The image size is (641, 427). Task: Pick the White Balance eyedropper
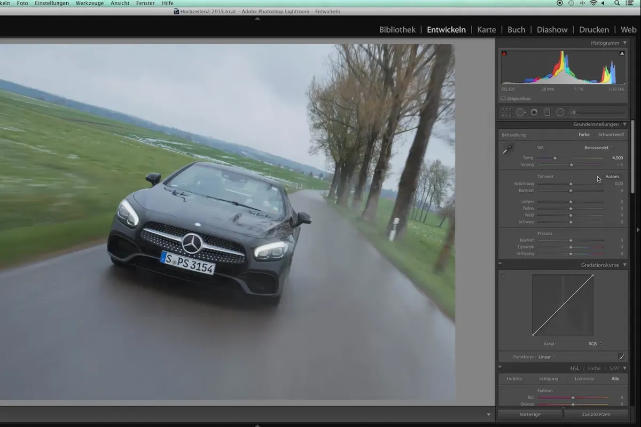(x=507, y=149)
